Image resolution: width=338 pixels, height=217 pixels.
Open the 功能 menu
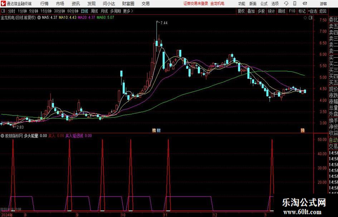pyautogui.click(x=242, y=4)
